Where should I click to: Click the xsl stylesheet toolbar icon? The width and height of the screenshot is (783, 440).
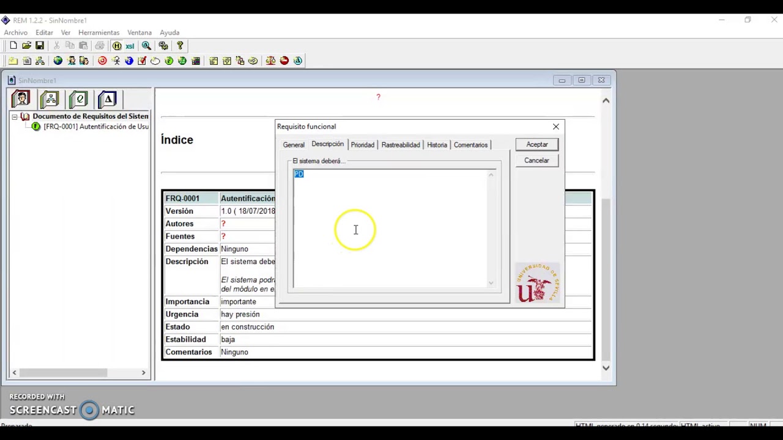[x=130, y=46]
